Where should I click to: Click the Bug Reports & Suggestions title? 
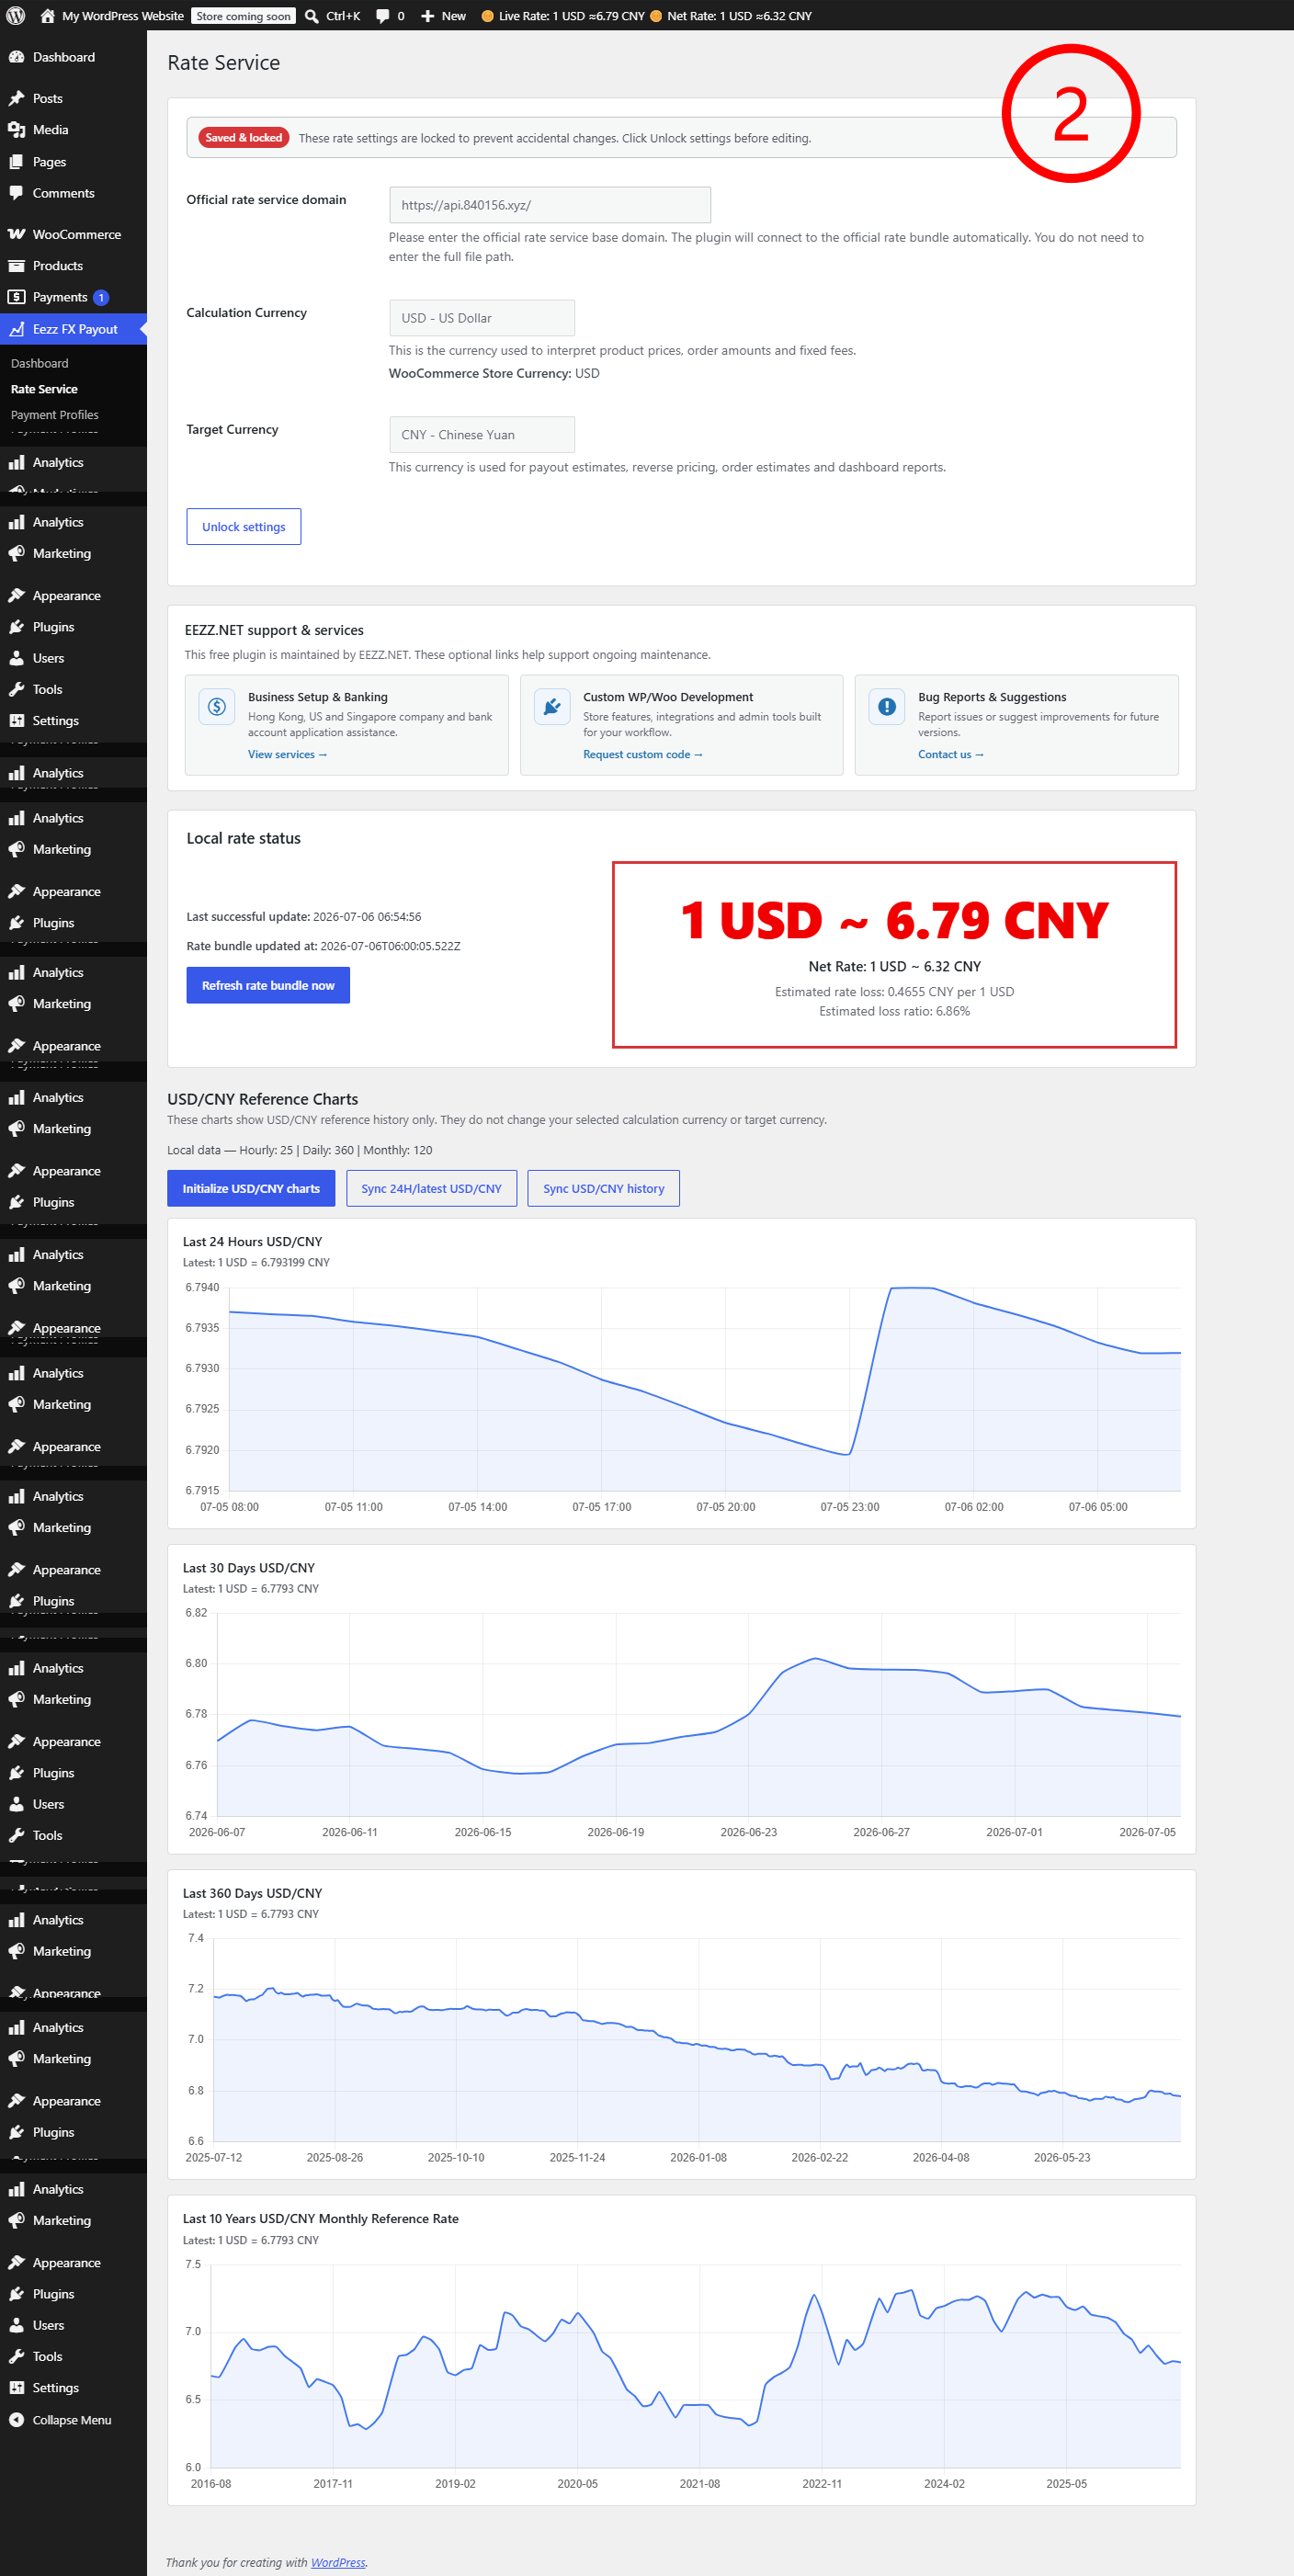click(x=992, y=697)
